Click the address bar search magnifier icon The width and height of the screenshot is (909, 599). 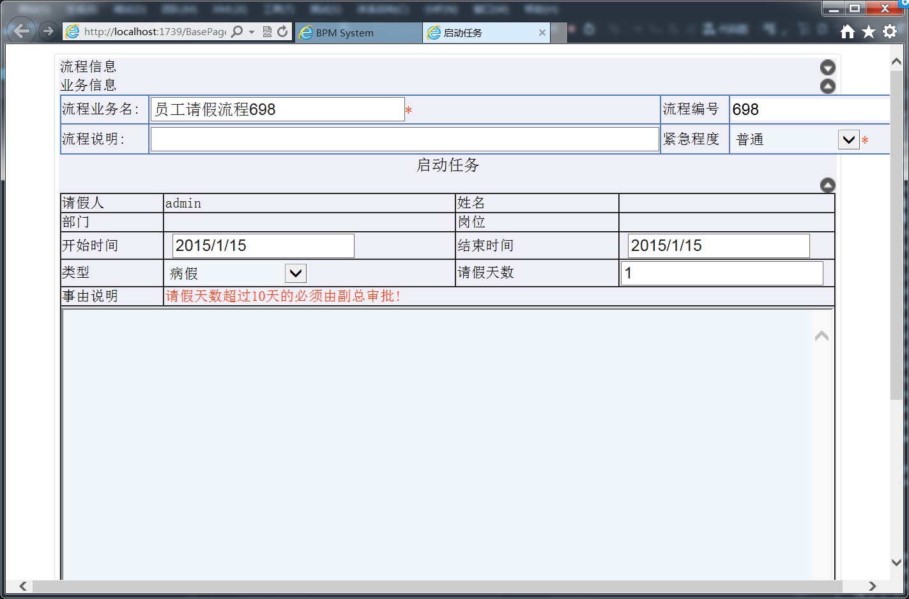click(237, 31)
